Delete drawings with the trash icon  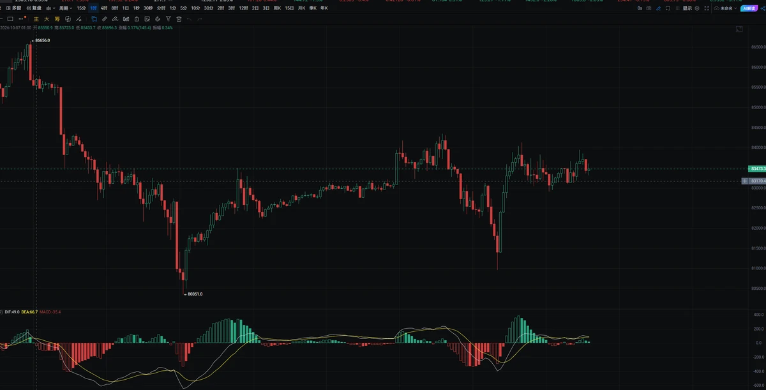[179, 19]
